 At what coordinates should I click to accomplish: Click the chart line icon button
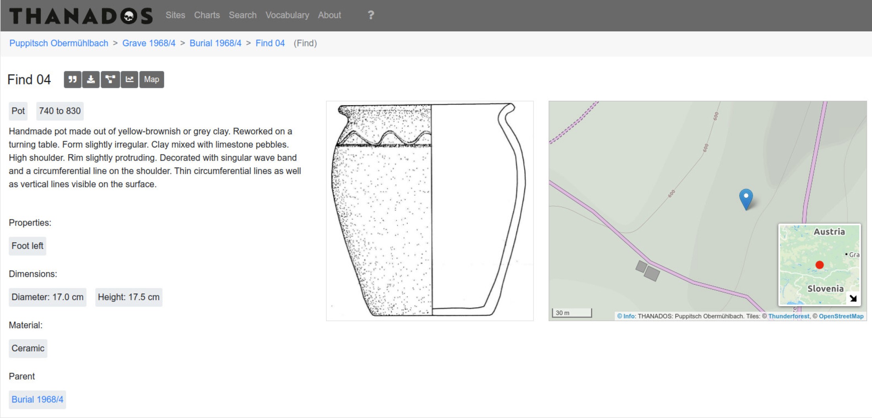click(x=129, y=79)
